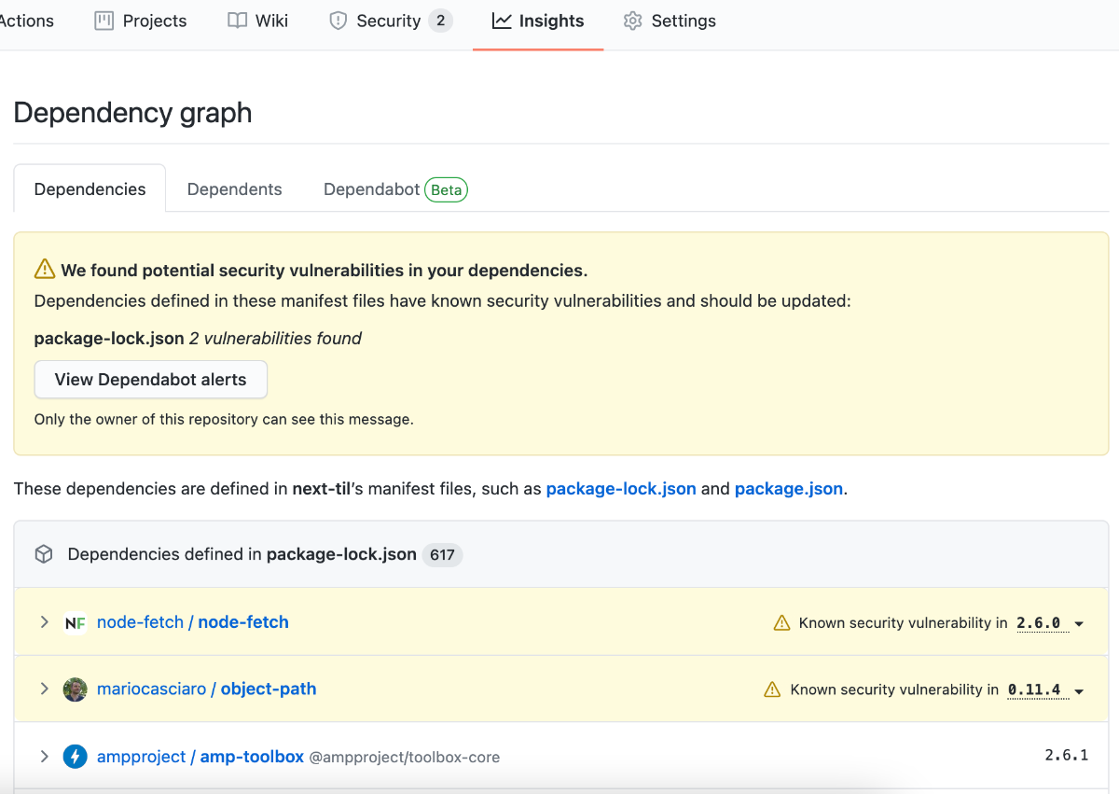Switch to the Dependents tab
Screen dimensions: 1119x794
click(x=234, y=189)
